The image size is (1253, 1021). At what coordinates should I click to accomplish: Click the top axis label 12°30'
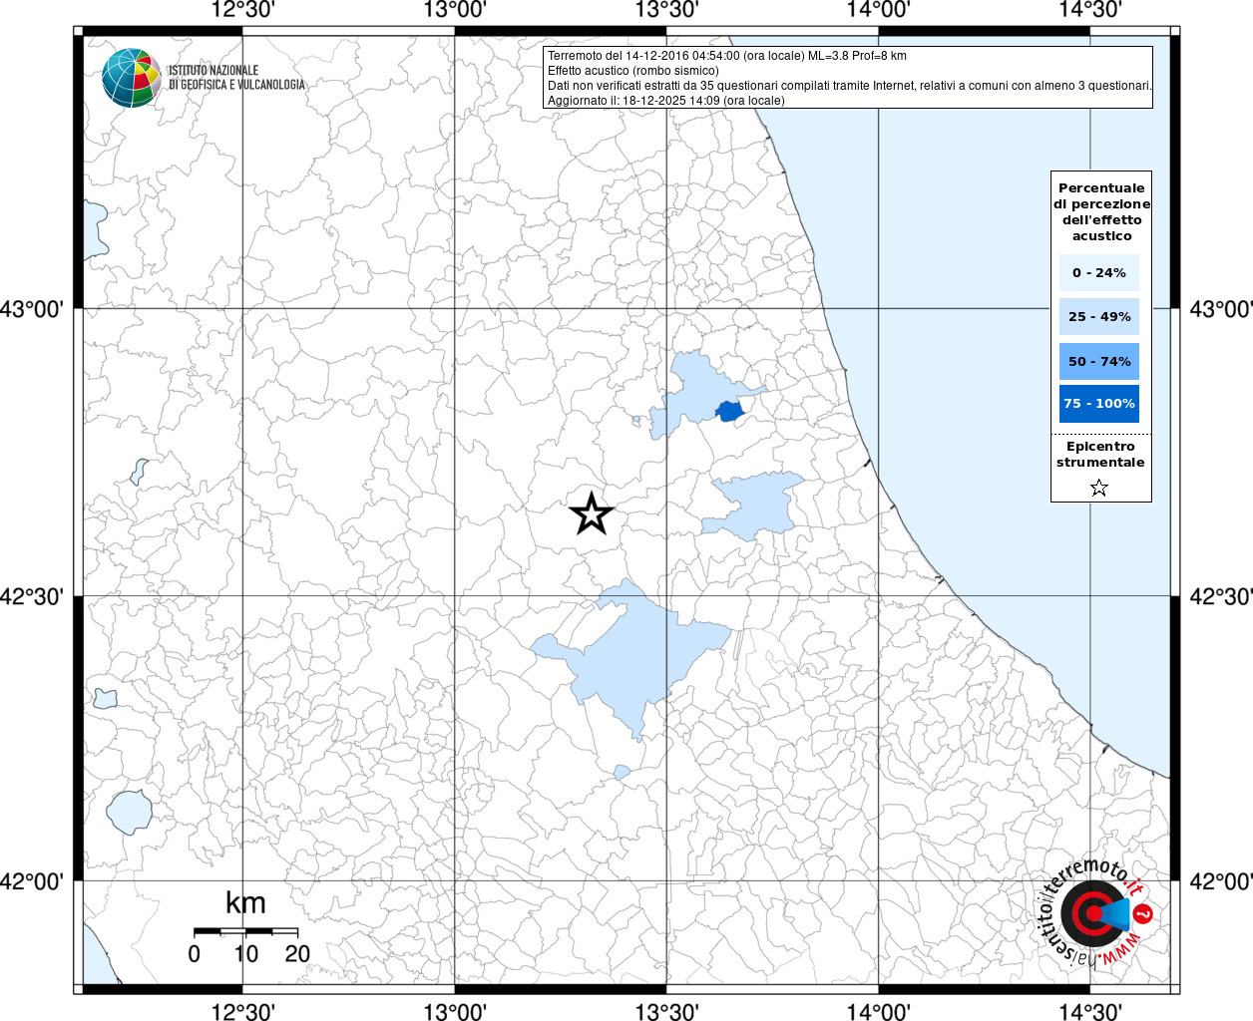pos(243,11)
